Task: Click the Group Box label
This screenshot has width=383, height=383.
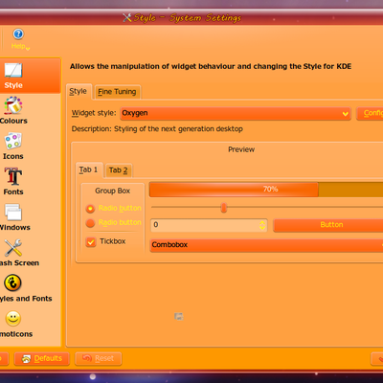Action: pos(112,191)
